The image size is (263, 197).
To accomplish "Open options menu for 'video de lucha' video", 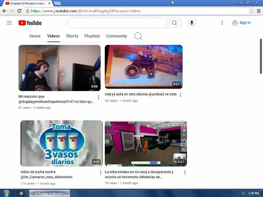I will [x=101, y=173].
